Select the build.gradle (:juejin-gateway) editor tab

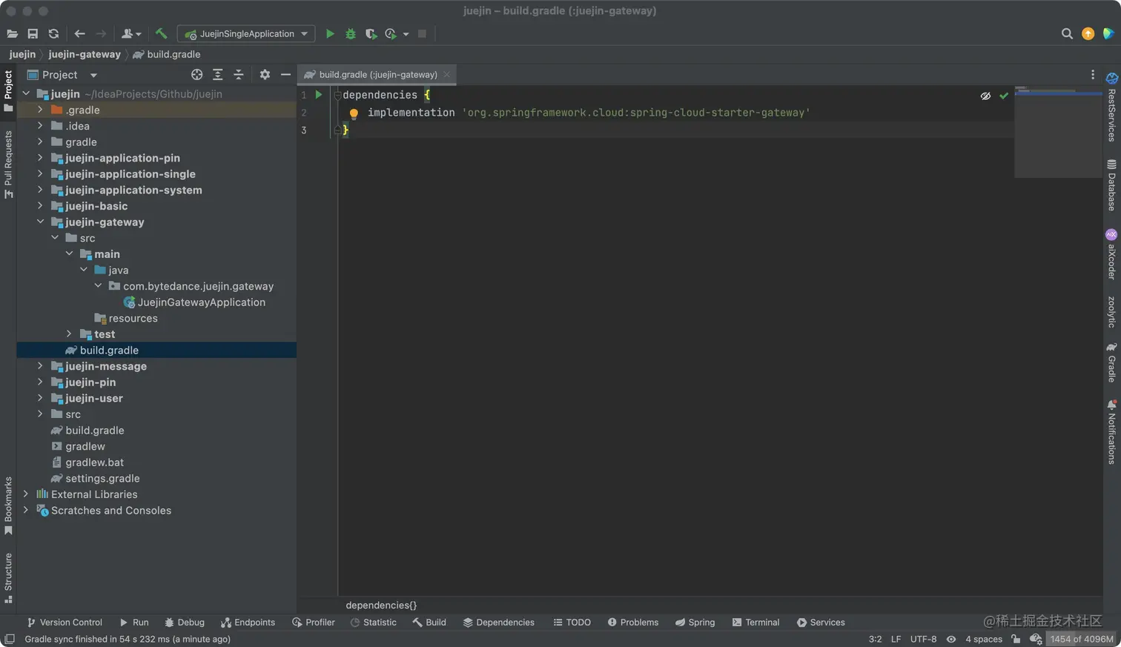377,74
